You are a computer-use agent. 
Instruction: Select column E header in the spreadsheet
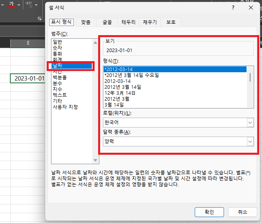point(28,43)
